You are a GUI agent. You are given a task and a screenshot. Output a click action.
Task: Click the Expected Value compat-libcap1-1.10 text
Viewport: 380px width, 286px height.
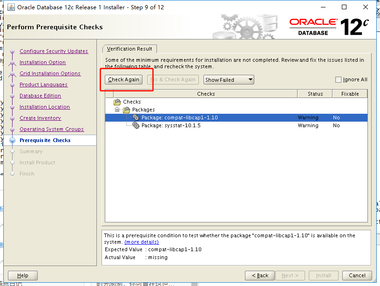click(x=175, y=249)
